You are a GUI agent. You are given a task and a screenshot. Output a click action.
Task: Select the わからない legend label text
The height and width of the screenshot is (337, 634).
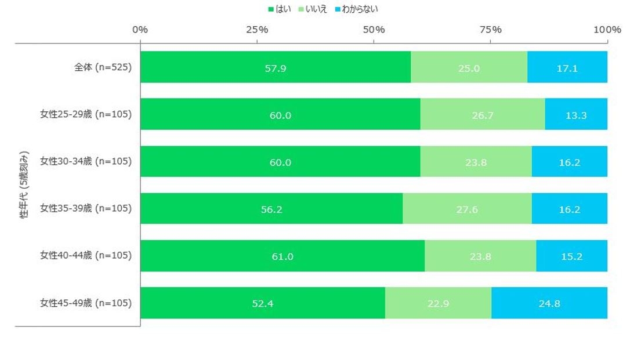(361, 9)
